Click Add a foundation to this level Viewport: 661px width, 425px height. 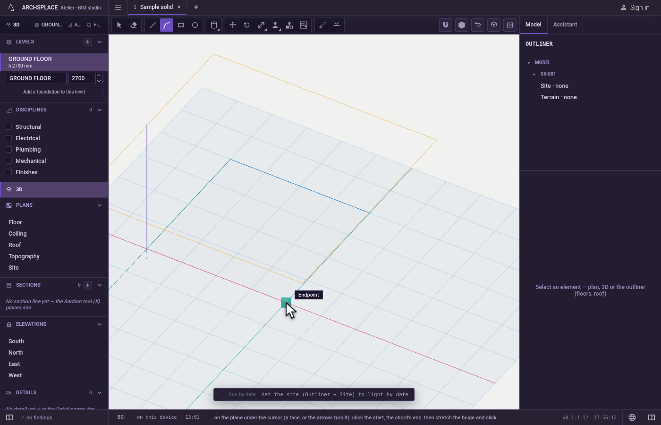point(54,92)
